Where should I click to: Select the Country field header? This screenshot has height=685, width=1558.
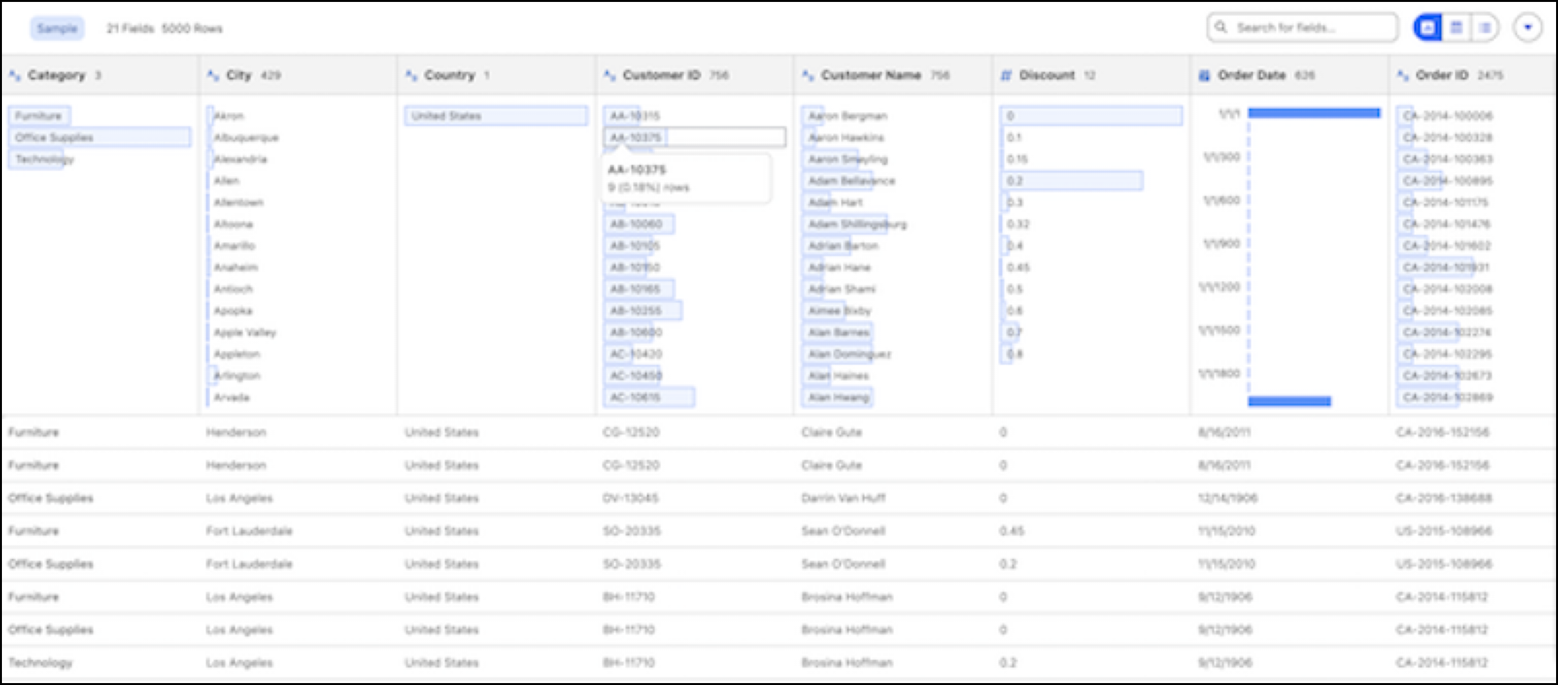coord(497,75)
